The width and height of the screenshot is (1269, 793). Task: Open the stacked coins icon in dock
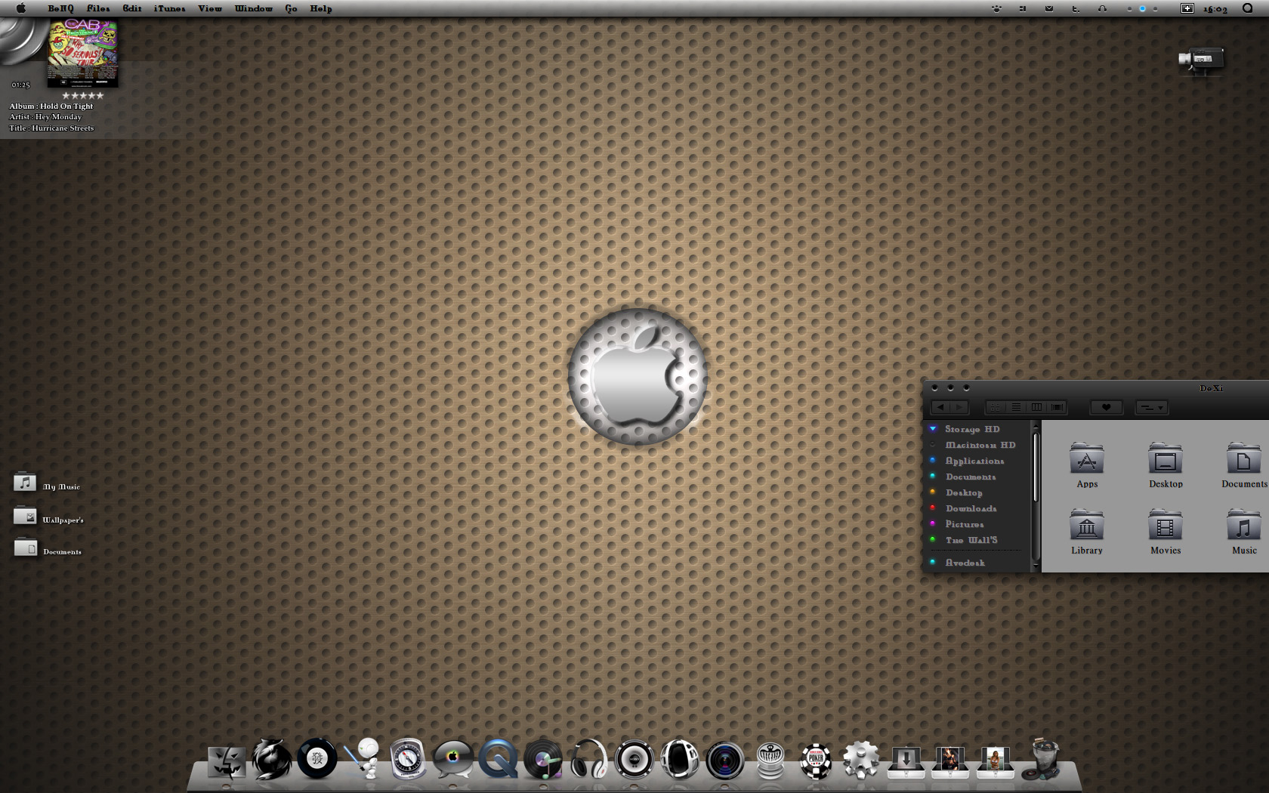click(770, 761)
